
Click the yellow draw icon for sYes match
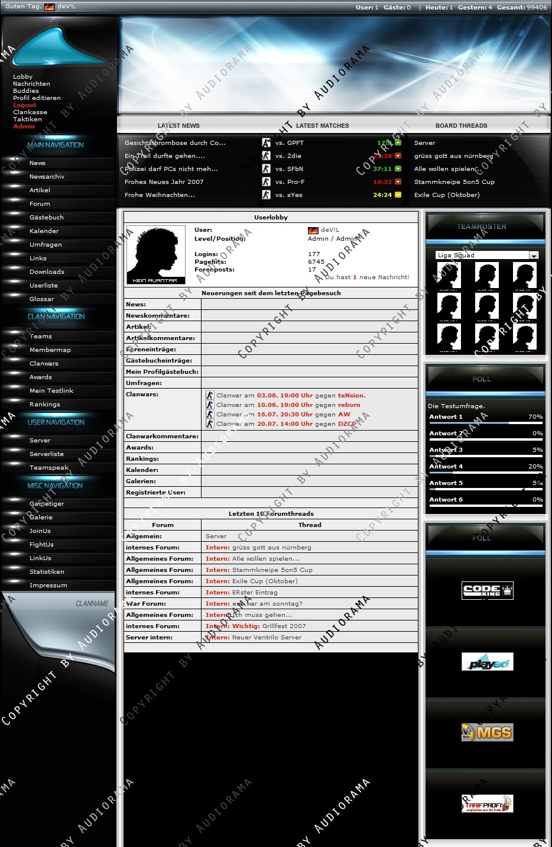tap(398, 195)
